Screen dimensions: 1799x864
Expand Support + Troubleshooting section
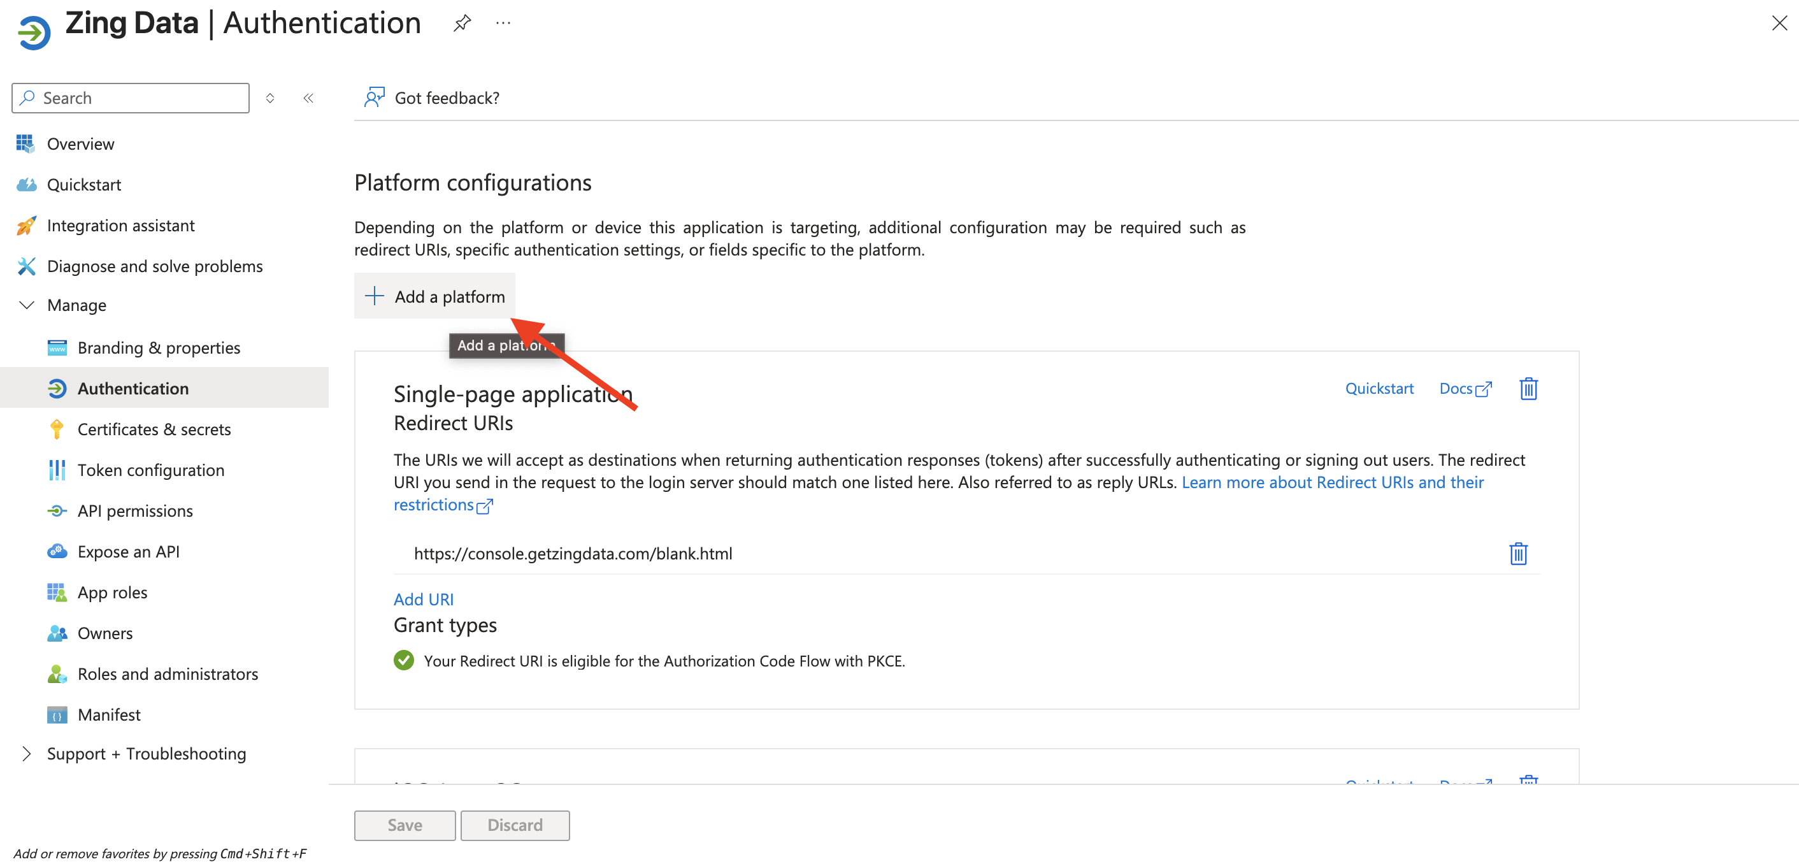coord(27,754)
